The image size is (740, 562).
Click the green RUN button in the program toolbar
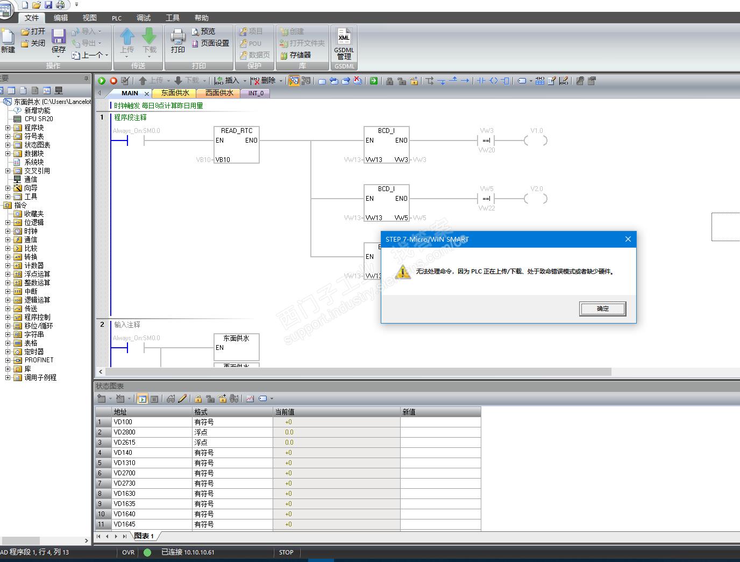(101, 81)
